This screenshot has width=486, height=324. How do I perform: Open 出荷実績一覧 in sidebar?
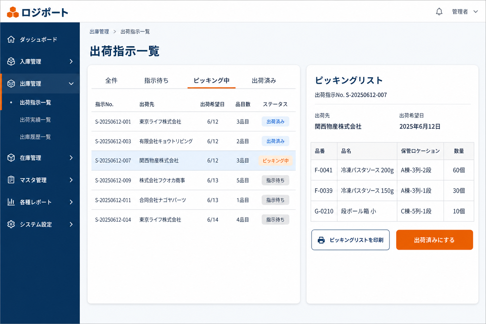coord(35,120)
